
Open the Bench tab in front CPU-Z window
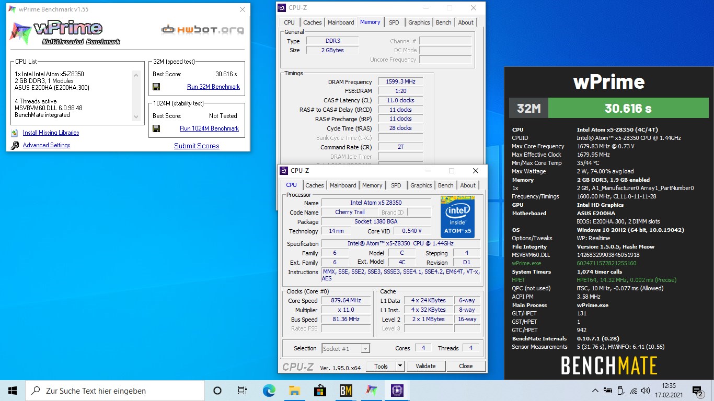tap(446, 185)
